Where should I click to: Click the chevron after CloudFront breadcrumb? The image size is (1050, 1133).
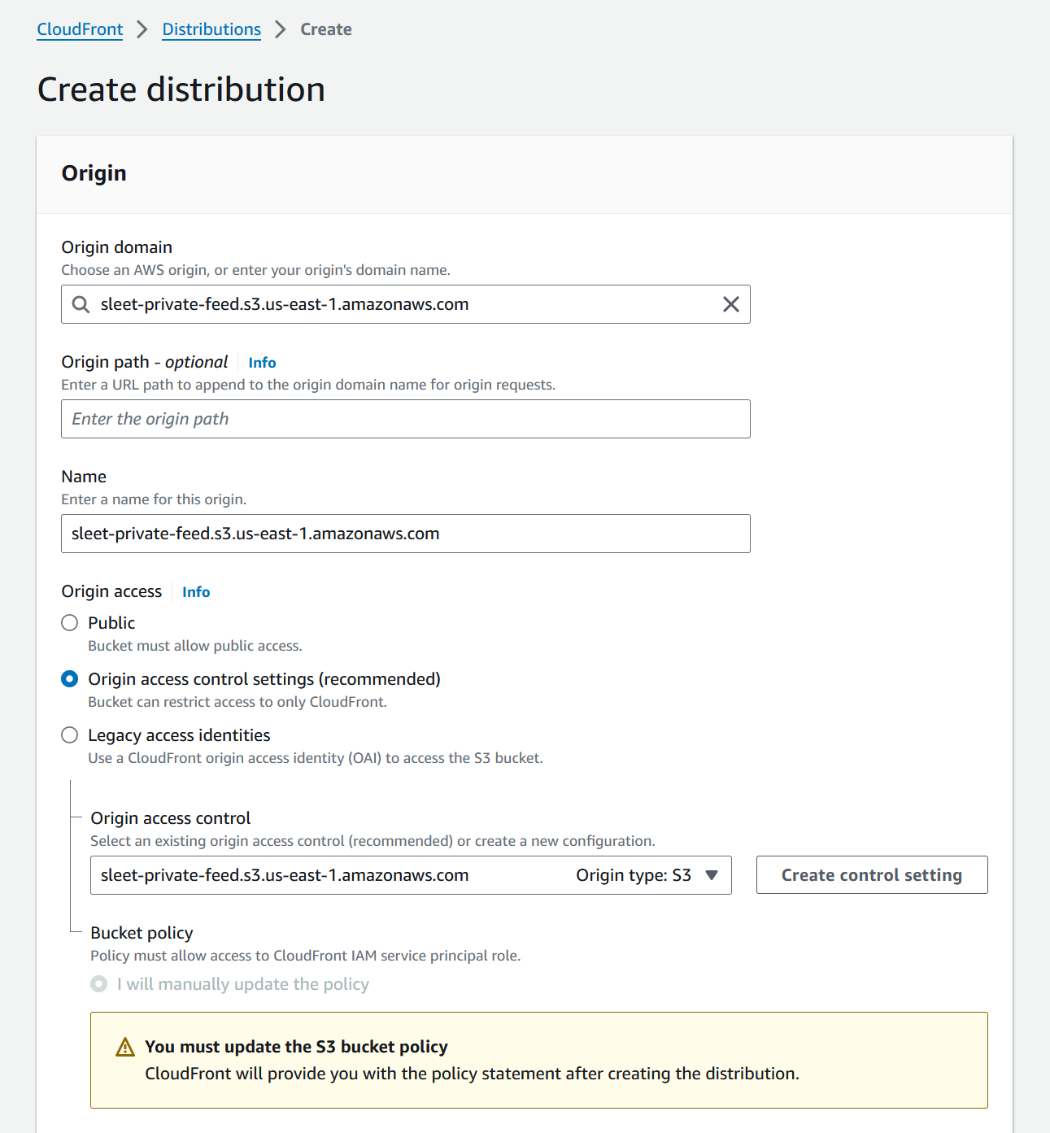click(142, 29)
